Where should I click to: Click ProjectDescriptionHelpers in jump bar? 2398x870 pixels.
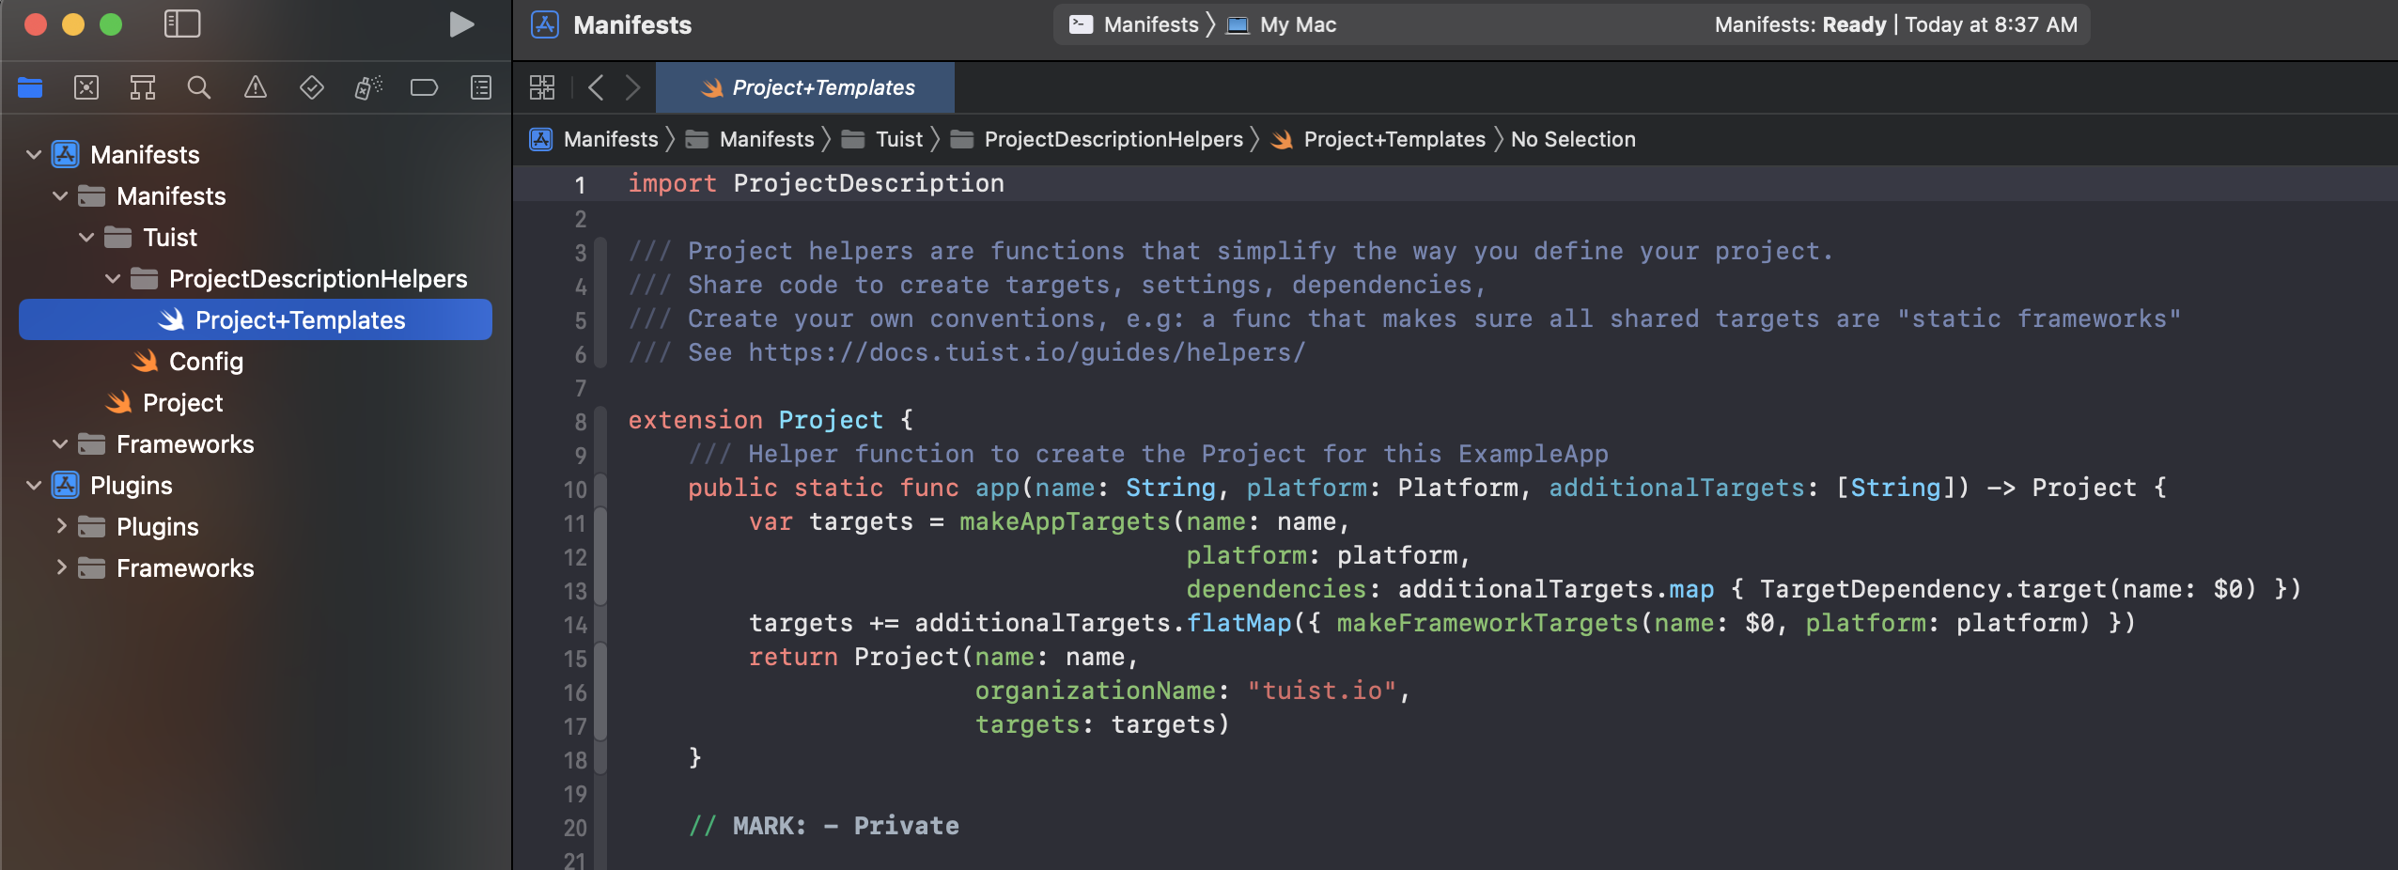pos(1097,139)
